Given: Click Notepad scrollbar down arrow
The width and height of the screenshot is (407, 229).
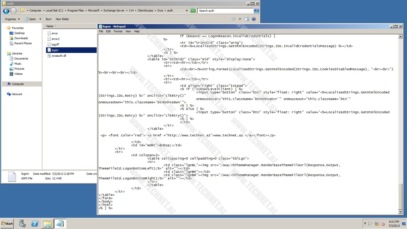Looking at the screenshot, I should pos(400,212).
